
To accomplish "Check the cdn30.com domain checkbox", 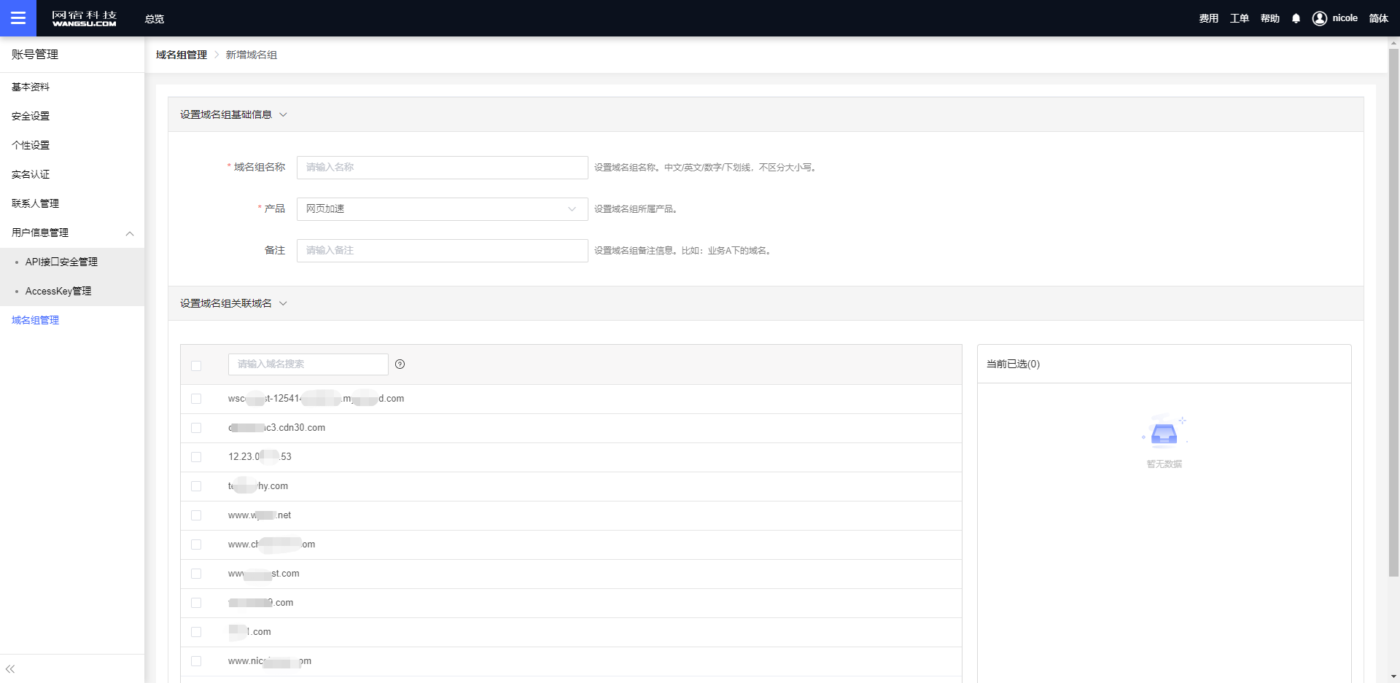I will [196, 428].
